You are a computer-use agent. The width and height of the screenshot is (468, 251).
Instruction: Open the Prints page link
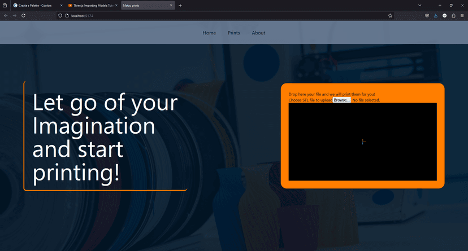234,33
